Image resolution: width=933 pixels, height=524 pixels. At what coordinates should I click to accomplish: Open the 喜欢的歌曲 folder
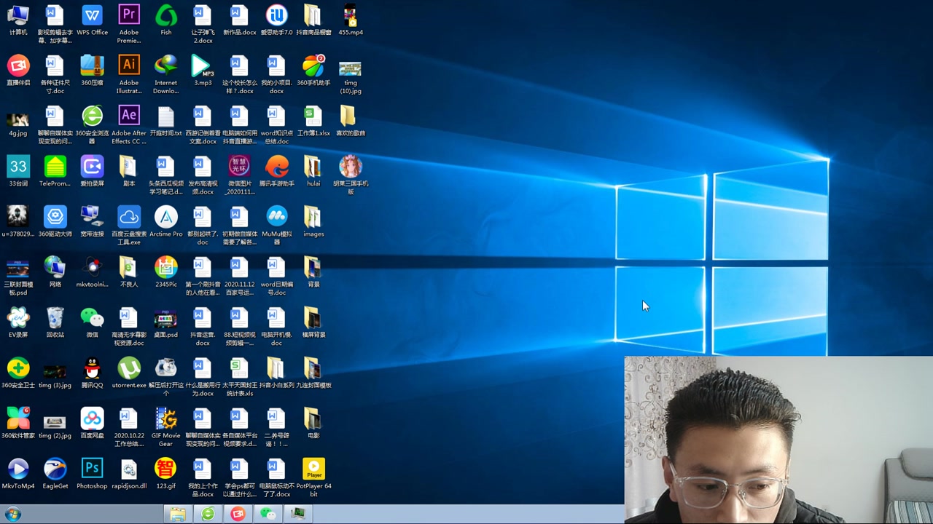tap(351, 121)
